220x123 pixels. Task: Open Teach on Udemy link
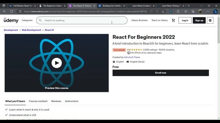coord(159,20)
